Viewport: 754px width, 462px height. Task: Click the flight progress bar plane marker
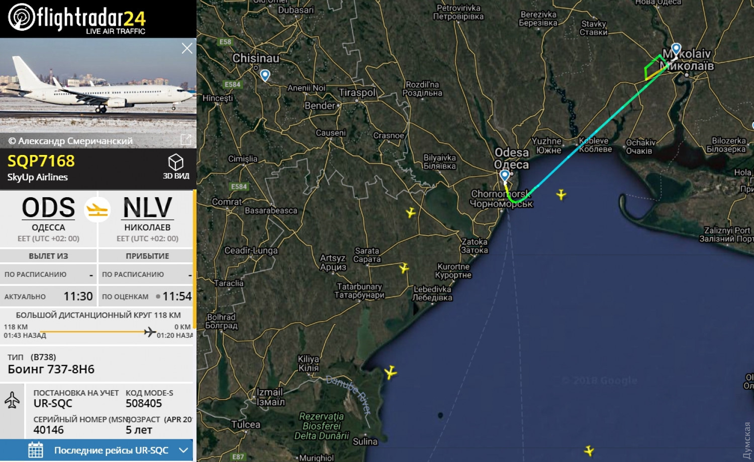149,332
